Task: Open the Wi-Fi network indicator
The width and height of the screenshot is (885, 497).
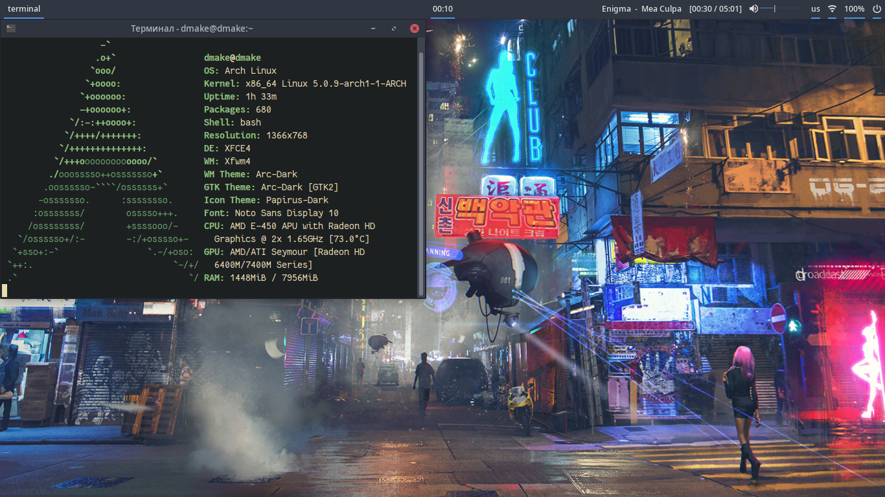Action: [833, 9]
